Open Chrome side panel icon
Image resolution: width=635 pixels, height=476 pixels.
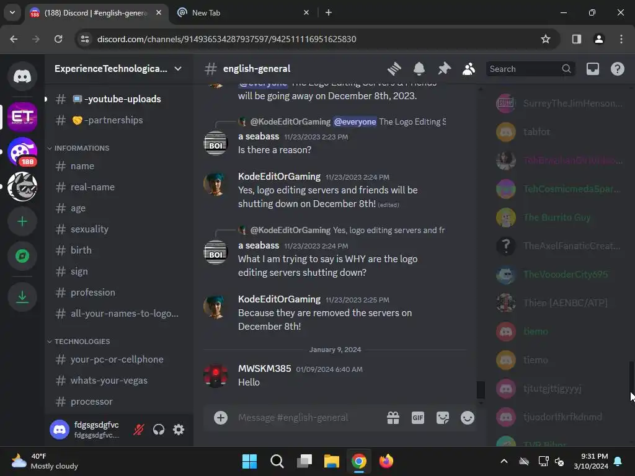click(x=576, y=39)
